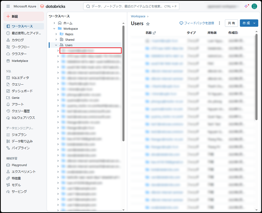262x213 pixels.
Task: Open the kebab more-options menu
Action: 219,23
